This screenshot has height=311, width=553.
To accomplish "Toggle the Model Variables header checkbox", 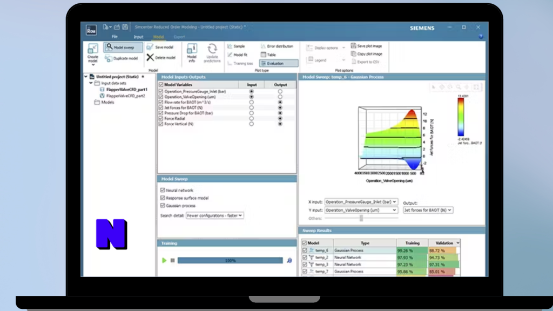I will tap(161, 85).
